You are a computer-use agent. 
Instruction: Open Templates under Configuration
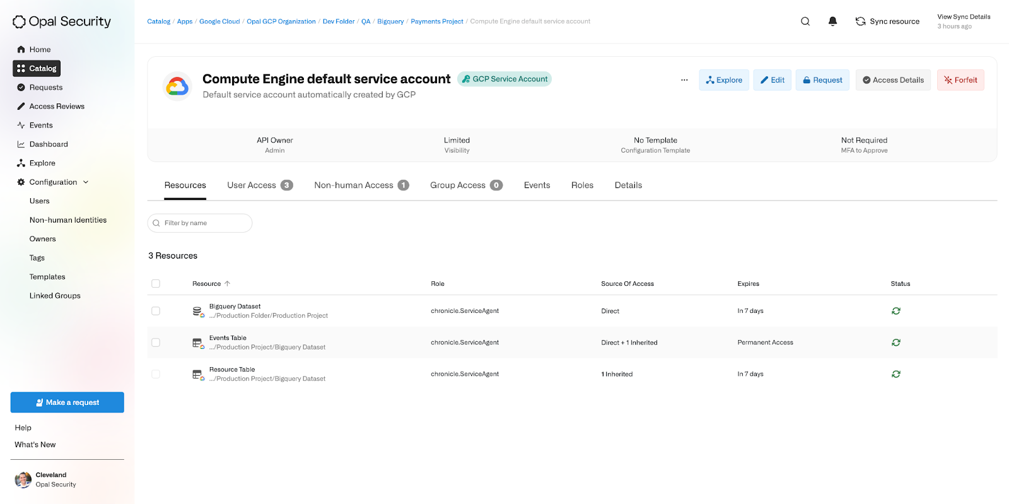[47, 276]
